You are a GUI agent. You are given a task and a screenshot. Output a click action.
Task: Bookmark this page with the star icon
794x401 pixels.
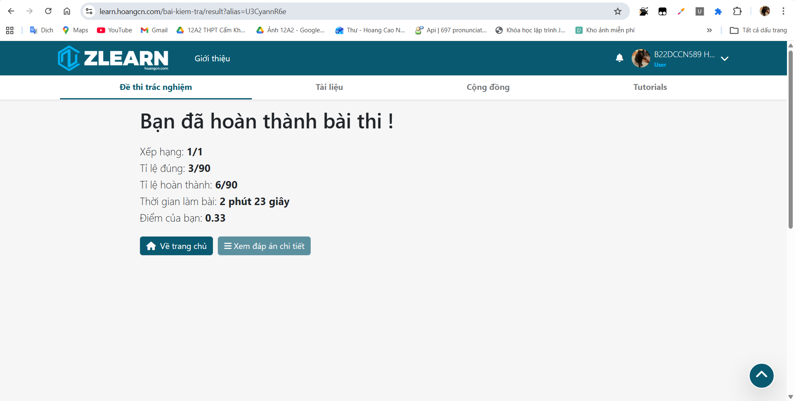pos(618,12)
